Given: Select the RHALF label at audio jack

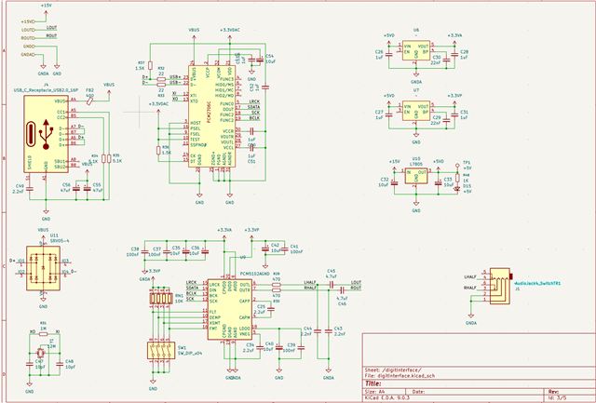Looking at the screenshot, I should [x=470, y=288].
